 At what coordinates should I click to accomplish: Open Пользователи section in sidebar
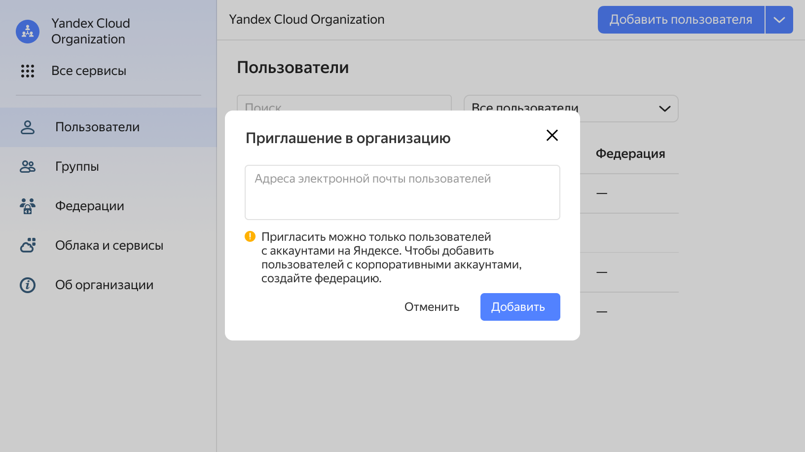coord(109,127)
